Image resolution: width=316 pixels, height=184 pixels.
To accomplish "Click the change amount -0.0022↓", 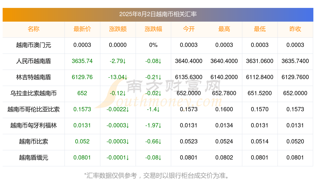I will coord(118,109).
